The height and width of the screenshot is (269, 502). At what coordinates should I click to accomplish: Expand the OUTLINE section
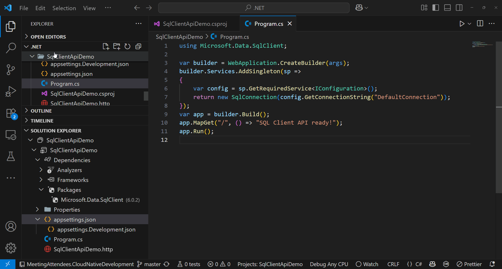point(41,111)
